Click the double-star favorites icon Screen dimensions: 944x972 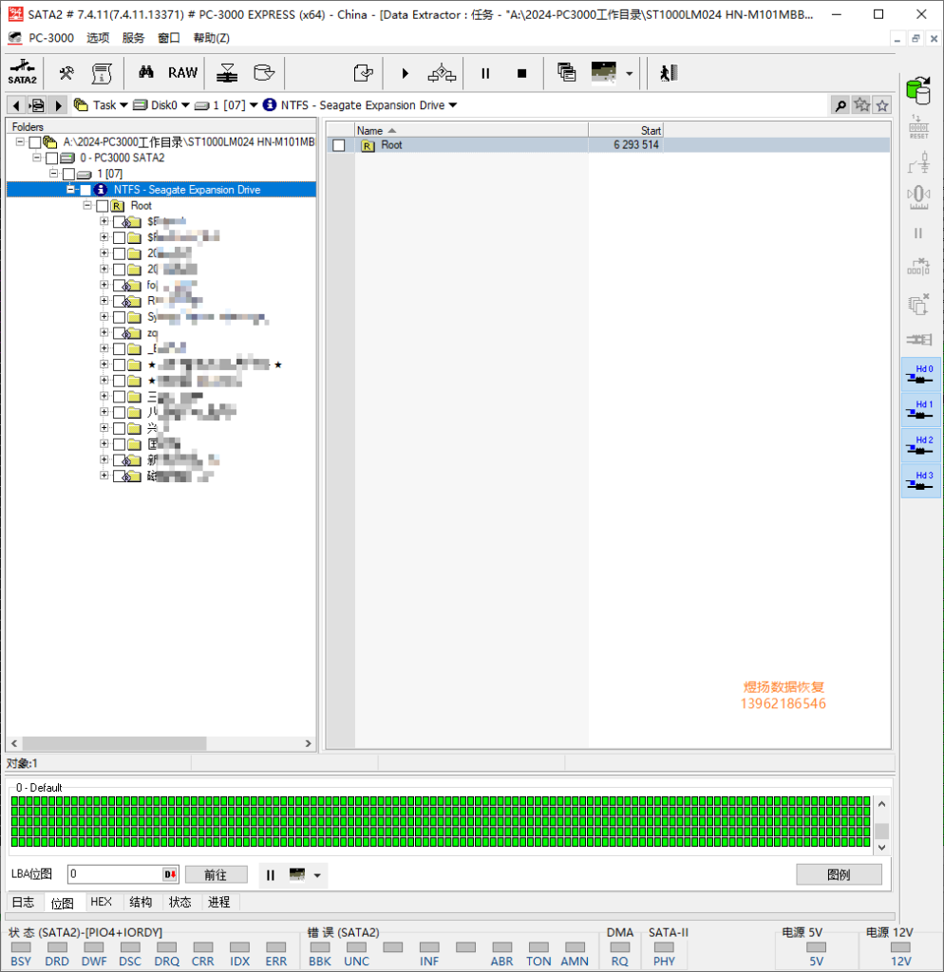[x=861, y=105]
